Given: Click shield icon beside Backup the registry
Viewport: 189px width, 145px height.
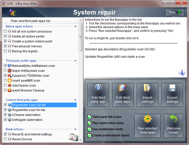Looking at the screenshot, I should [10, 51].
